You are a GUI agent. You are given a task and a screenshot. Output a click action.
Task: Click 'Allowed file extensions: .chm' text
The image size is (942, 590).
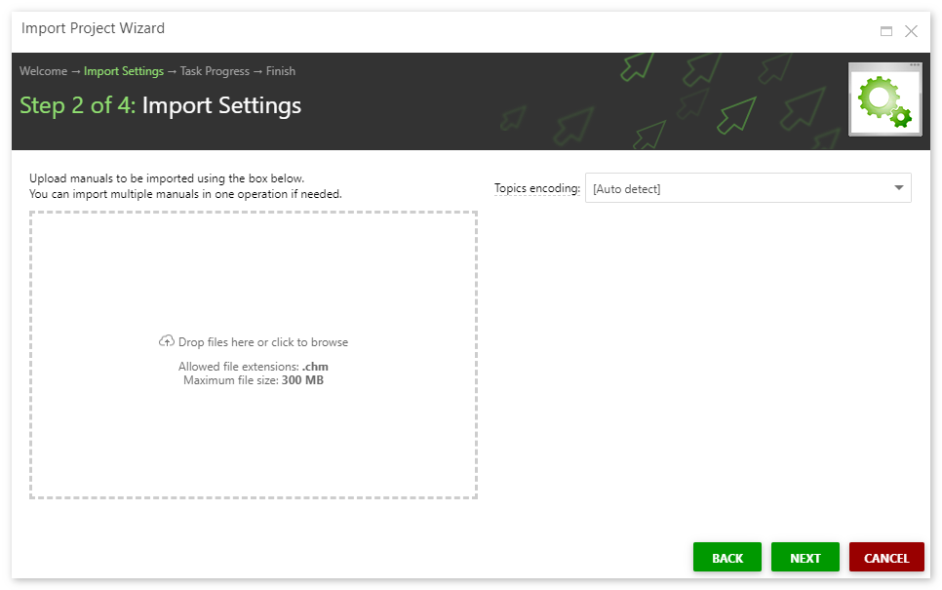pos(253,367)
